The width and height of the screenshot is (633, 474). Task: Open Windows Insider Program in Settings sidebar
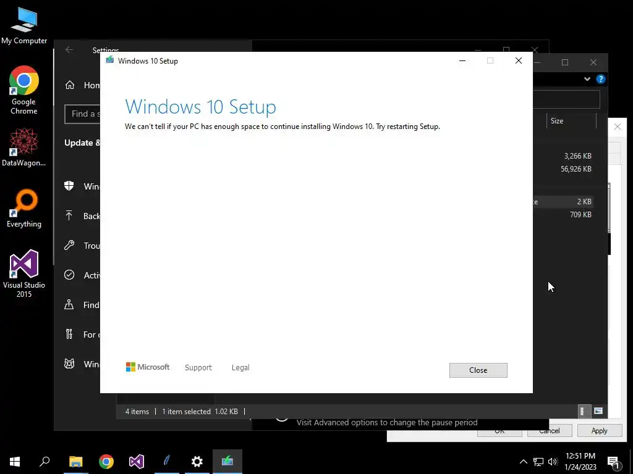[x=82, y=364]
